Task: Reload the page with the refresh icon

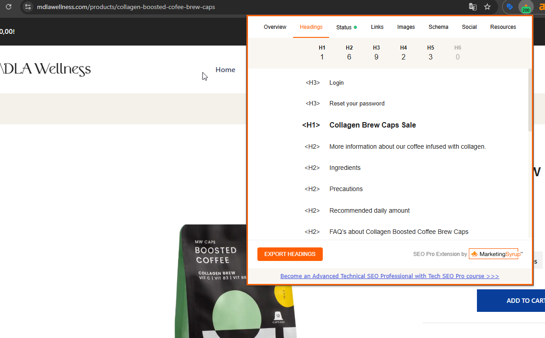Action: pyautogui.click(x=8, y=7)
